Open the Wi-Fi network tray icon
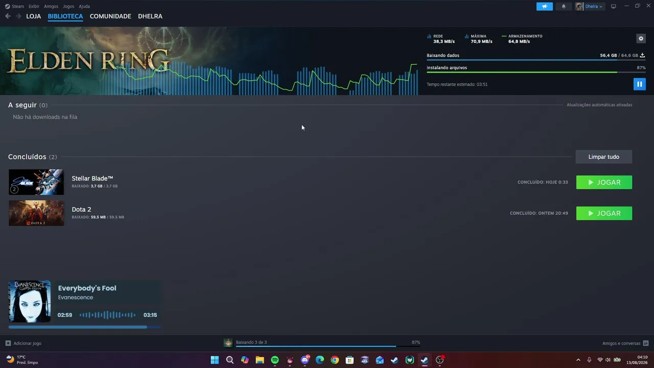Screen dimensions: 654x368 tap(600, 360)
